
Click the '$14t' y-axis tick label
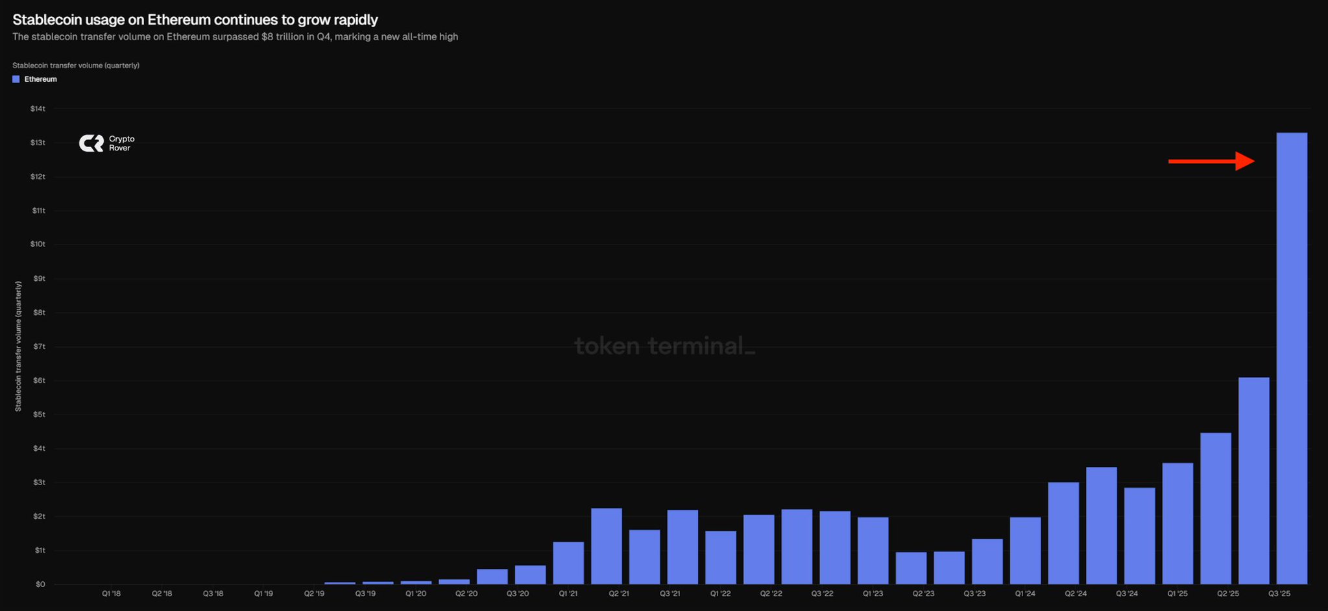click(x=38, y=109)
